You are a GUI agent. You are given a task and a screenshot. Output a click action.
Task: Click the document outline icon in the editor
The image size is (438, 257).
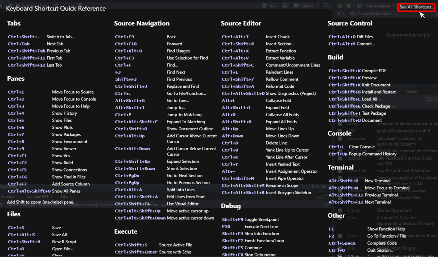(x=326, y=5)
